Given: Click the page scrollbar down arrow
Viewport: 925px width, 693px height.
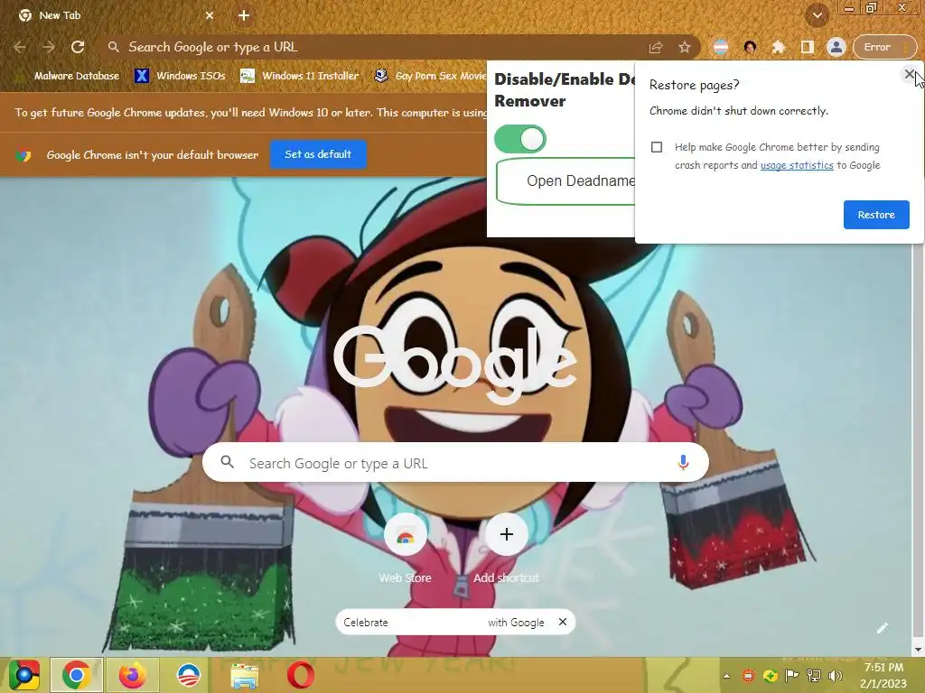Looking at the screenshot, I should point(919,650).
